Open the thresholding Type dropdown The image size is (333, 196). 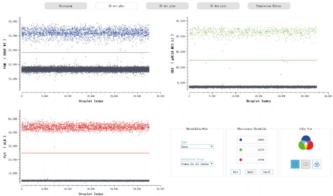(197, 146)
